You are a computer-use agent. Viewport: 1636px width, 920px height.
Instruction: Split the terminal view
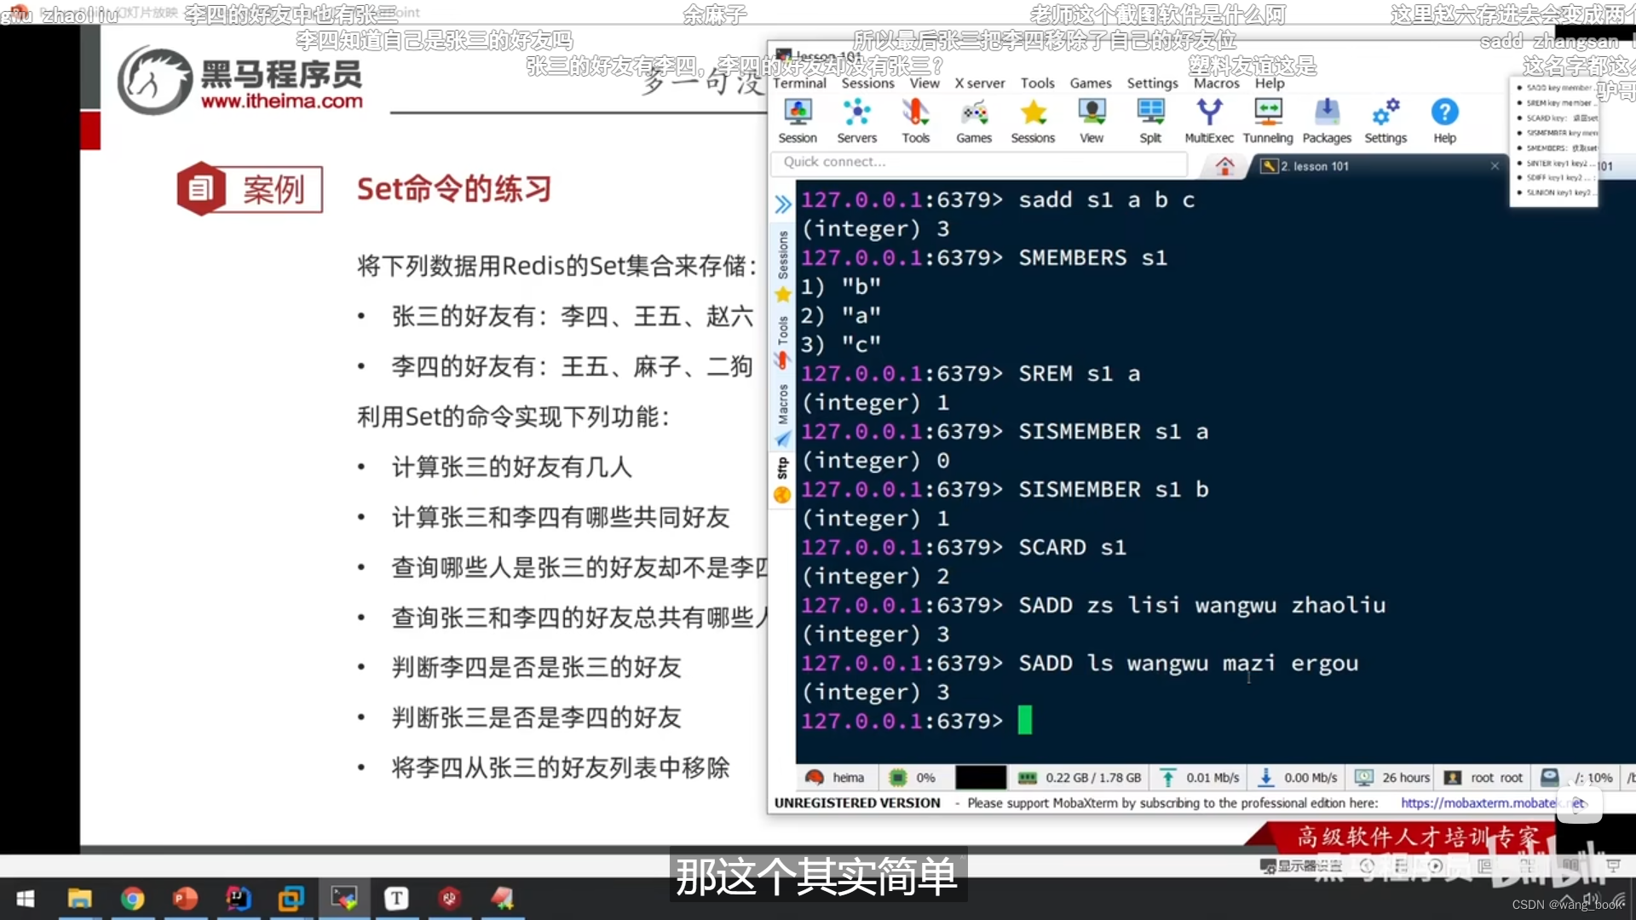tap(1150, 119)
